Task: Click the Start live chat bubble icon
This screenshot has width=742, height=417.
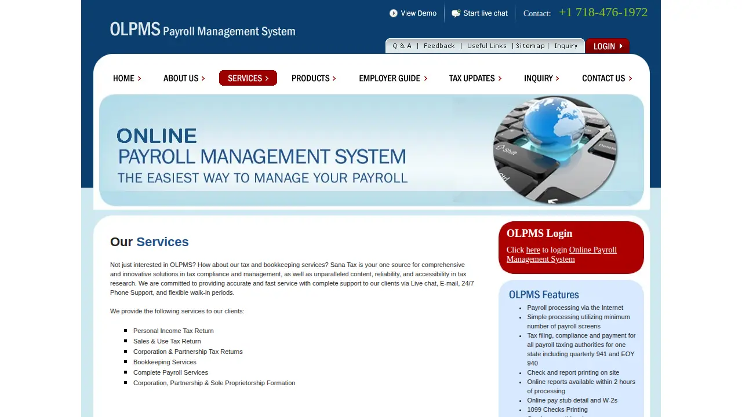Action: 456,13
